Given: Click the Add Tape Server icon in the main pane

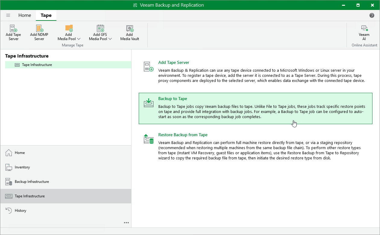Looking at the screenshot, I should pos(149,67).
